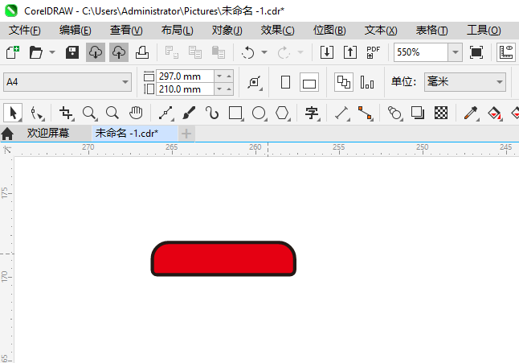The image size is (519, 363).
Task: Click the Open folder icon
Action: pyautogui.click(x=35, y=52)
